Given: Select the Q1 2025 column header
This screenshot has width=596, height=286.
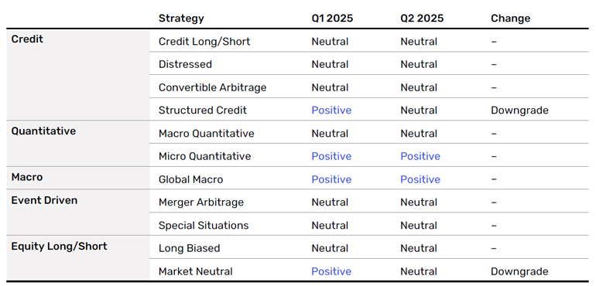Looking at the screenshot, I should point(332,19).
